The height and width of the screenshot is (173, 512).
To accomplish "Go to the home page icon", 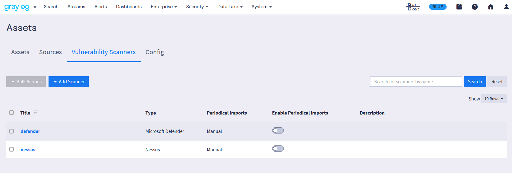I will (x=491, y=7).
